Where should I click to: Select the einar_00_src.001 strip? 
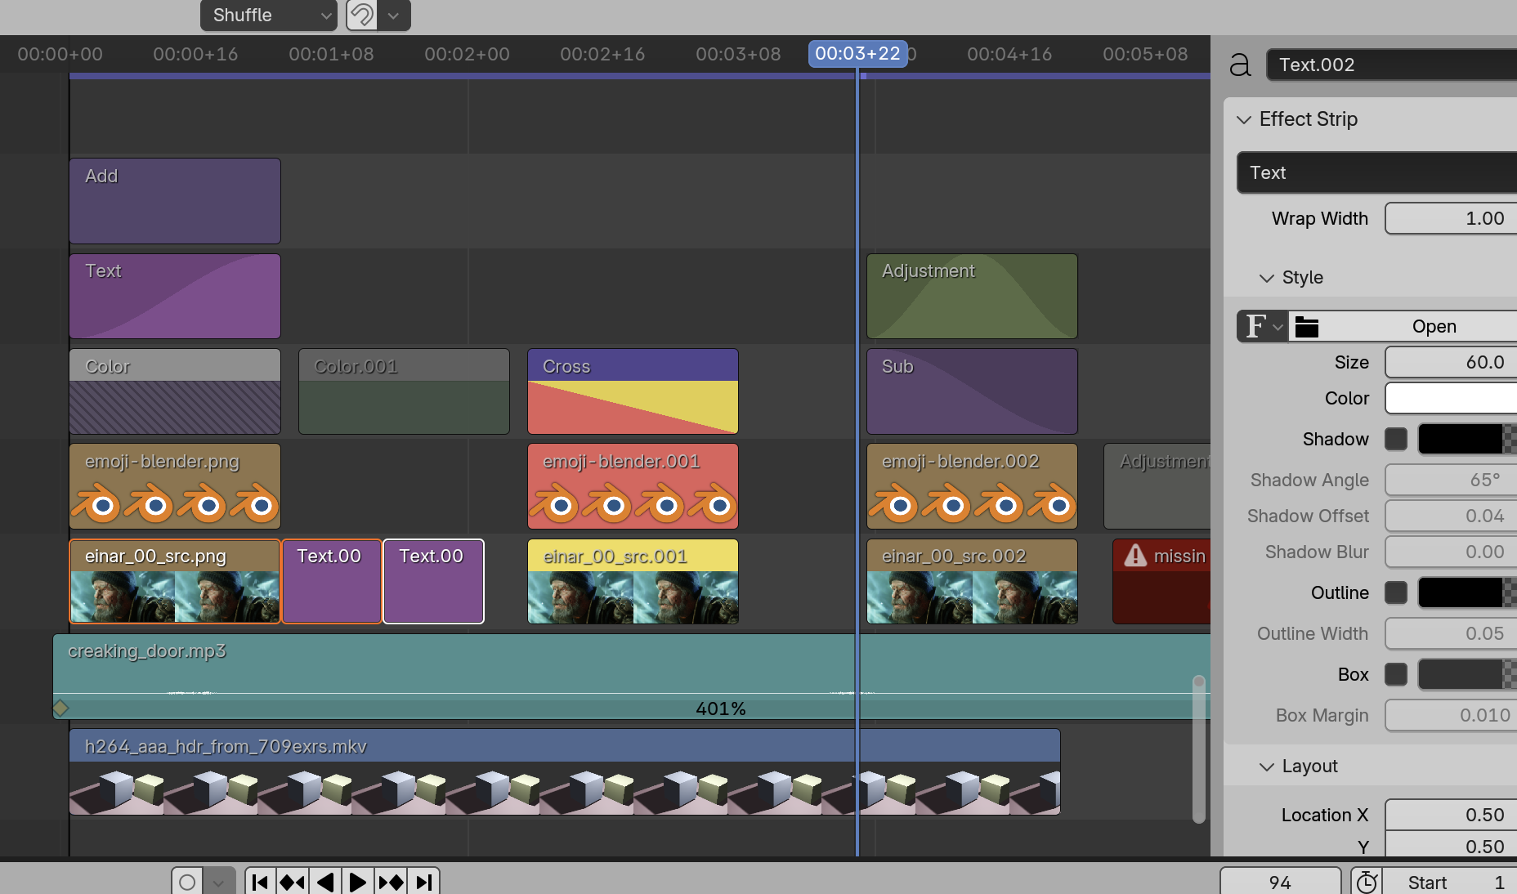click(633, 581)
